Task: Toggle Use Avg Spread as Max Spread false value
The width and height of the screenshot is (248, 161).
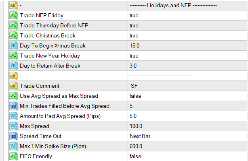Action: pyautogui.click(x=135, y=96)
